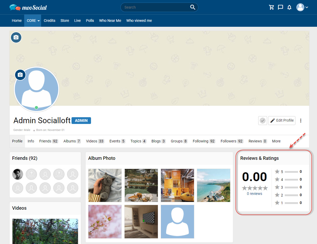Click the first friend's photo avatar
The width and height of the screenshot is (317, 244).
[18, 174]
